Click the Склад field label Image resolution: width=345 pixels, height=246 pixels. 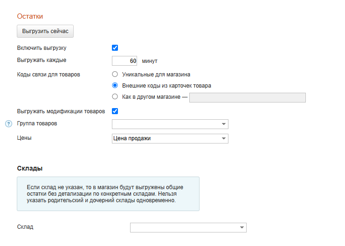point(25,227)
